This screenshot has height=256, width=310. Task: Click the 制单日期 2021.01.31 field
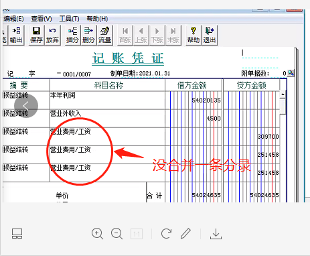click(140, 73)
